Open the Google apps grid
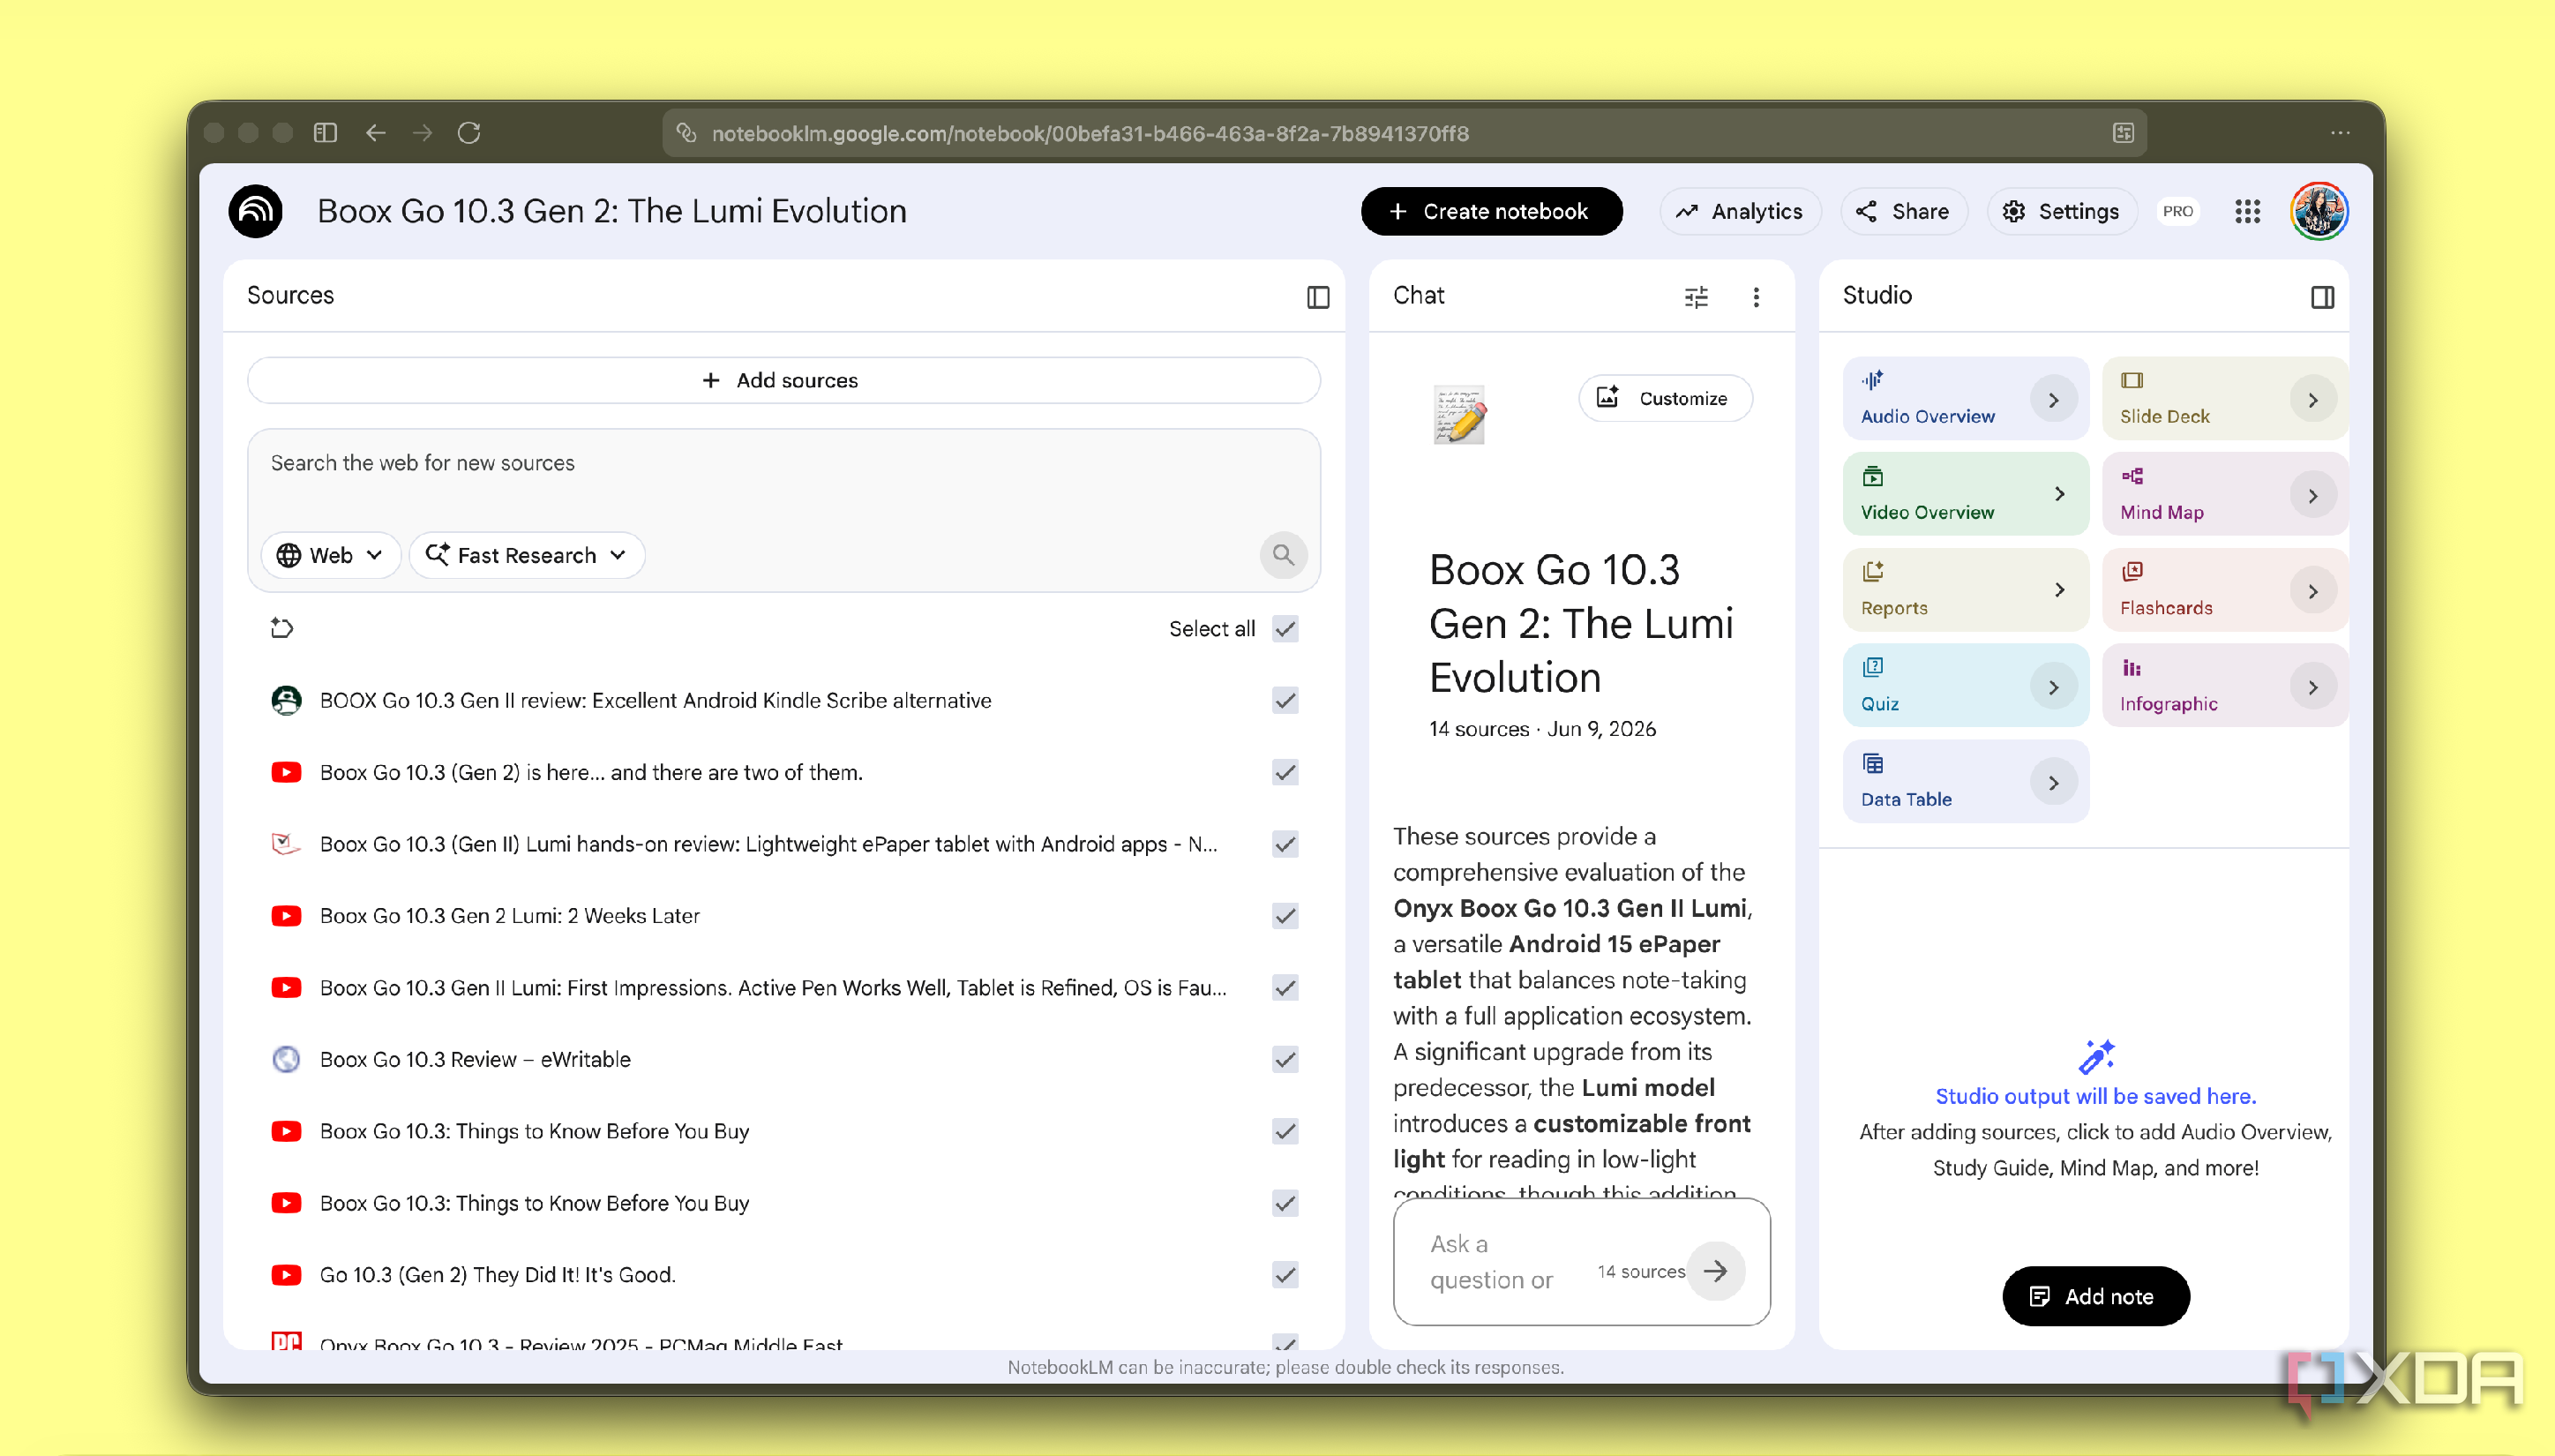Image resolution: width=2555 pixels, height=1456 pixels. click(x=2247, y=211)
